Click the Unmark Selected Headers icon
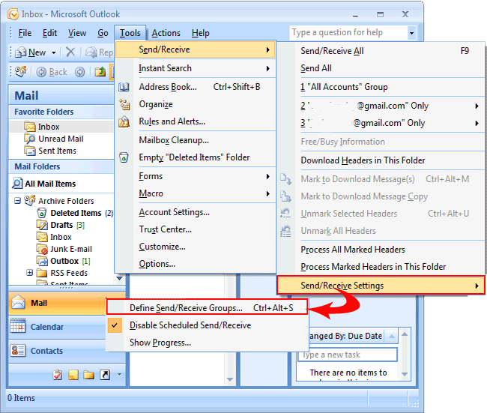 [x=285, y=214]
